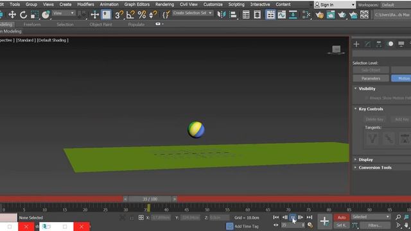Image resolution: width=411 pixels, height=231 pixels.
Task: Expand the Display rollout
Action: (x=365, y=160)
